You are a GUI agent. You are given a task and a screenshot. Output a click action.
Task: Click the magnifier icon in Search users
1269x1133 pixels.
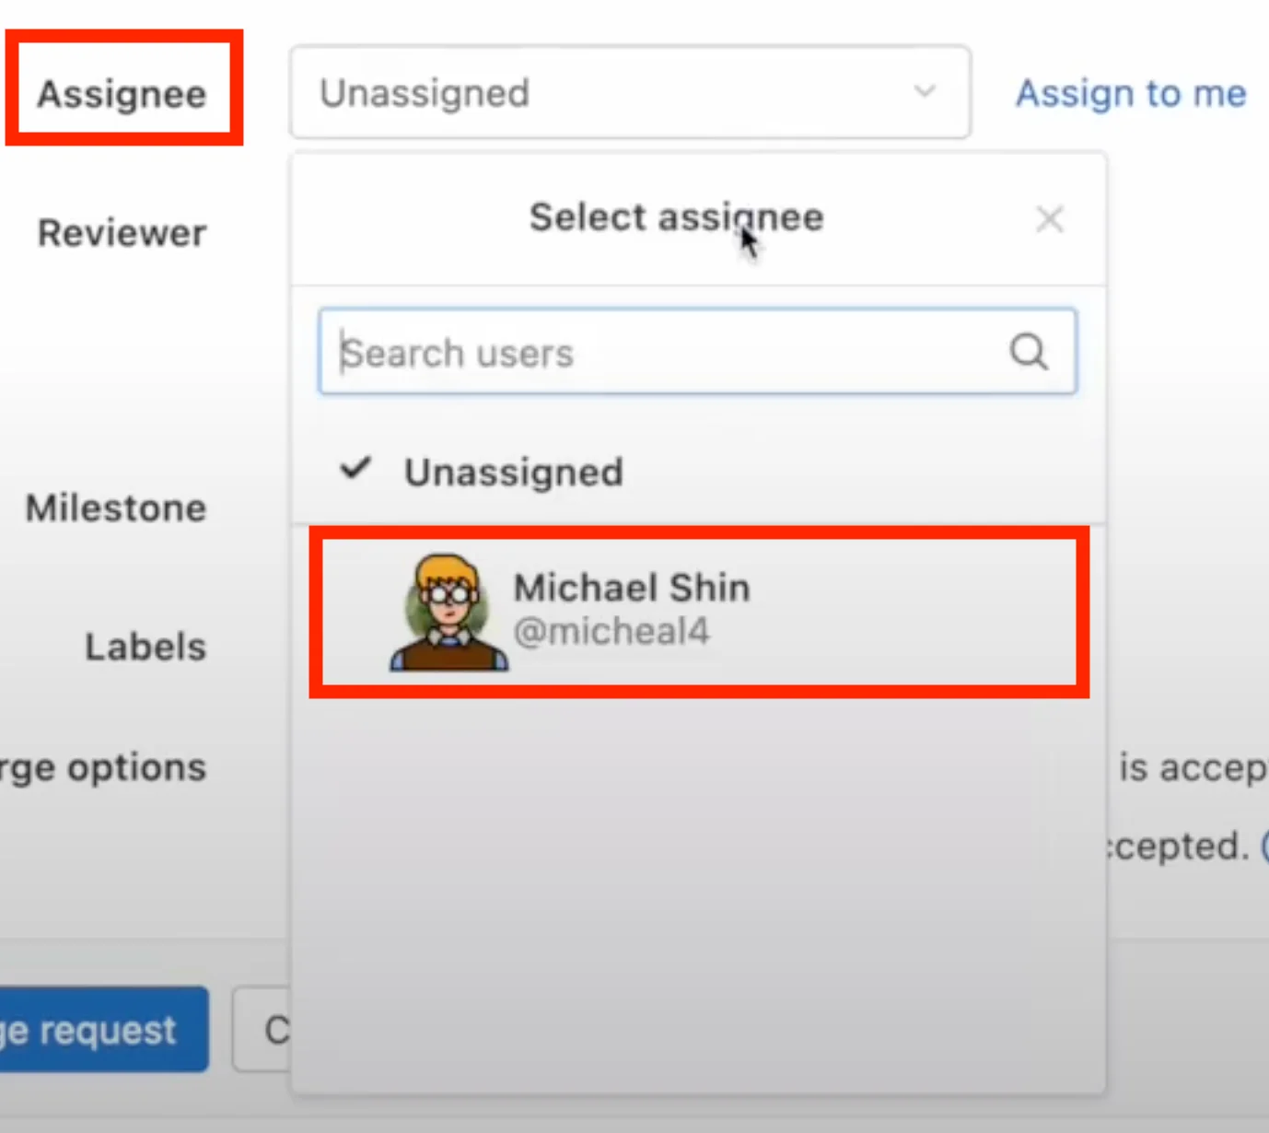tap(1028, 351)
